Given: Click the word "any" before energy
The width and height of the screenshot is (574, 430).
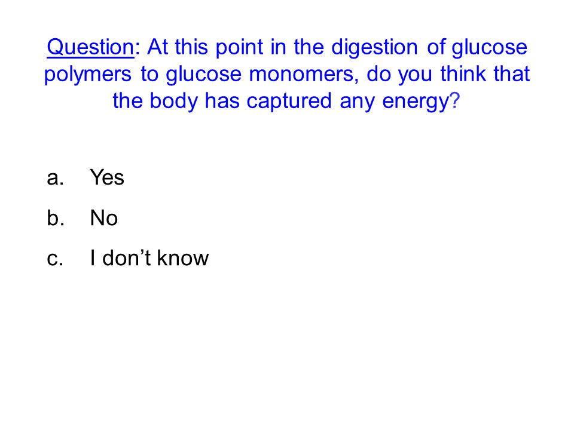Looking at the screenshot, I should 357,102.
